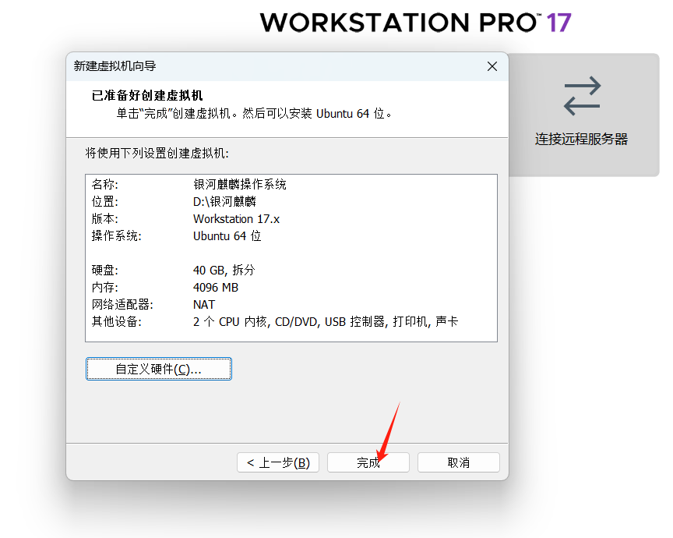This screenshot has height=538, width=673.
Task: Select the 硬盘 value 40 GB, 拆分
Action: coord(224,271)
